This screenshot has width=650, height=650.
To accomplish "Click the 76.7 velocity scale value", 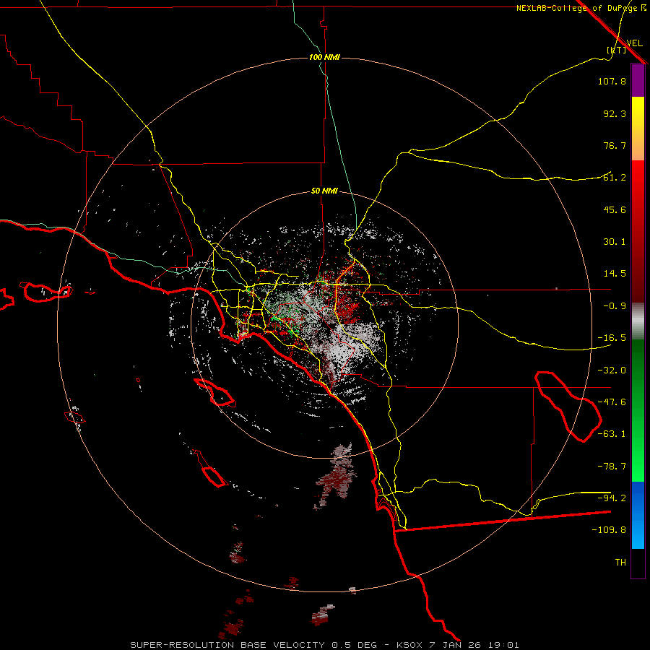I will (615, 145).
